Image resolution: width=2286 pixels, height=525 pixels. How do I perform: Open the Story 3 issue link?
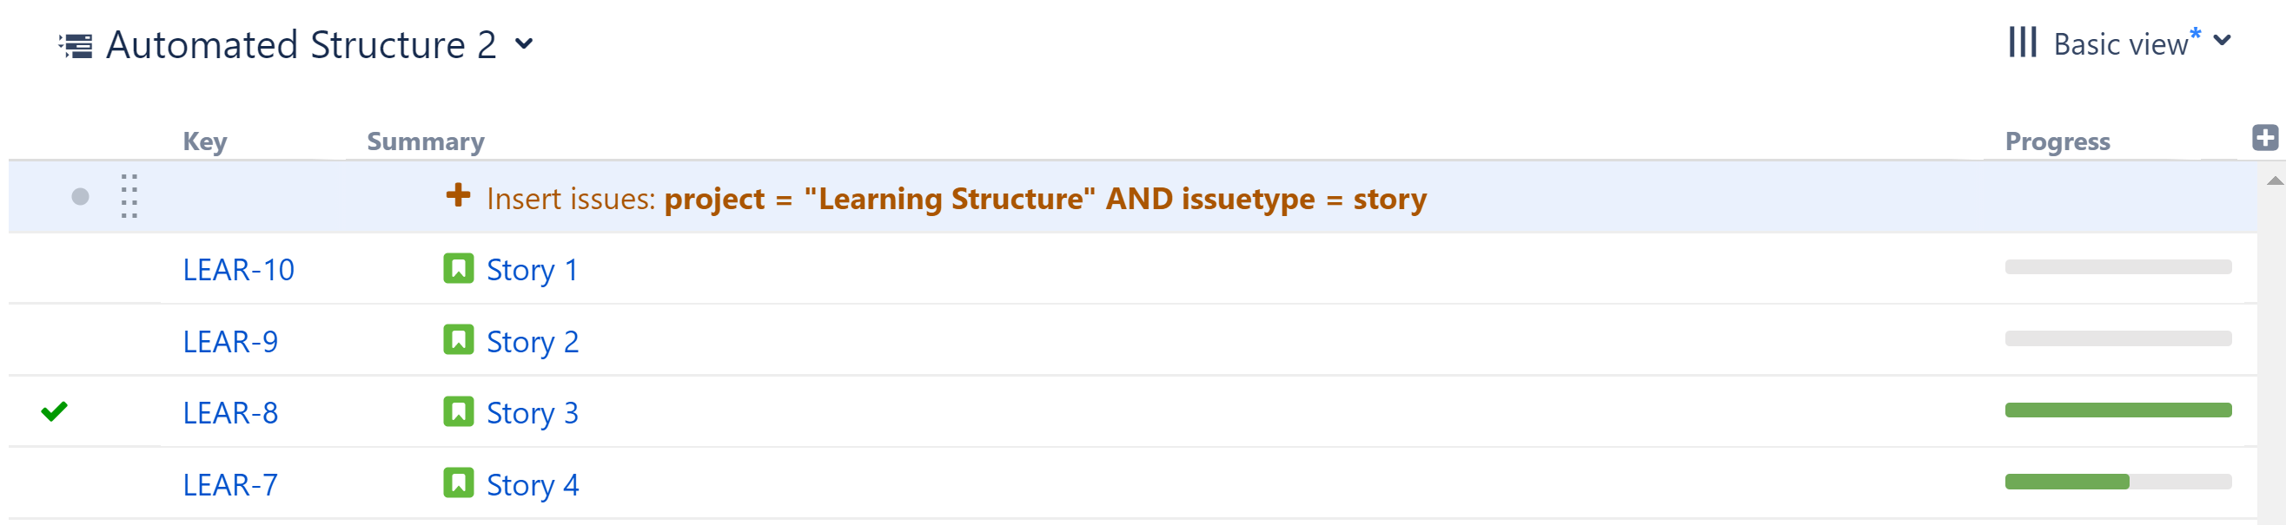(x=533, y=411)
